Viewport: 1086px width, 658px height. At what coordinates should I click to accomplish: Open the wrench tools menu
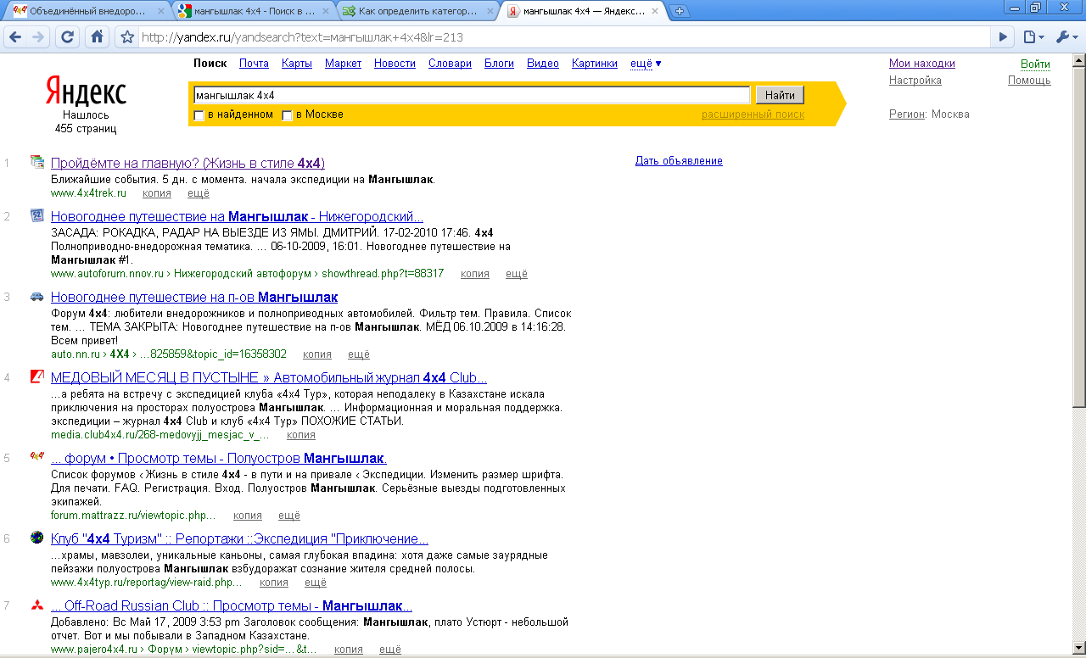[1066, 37]
